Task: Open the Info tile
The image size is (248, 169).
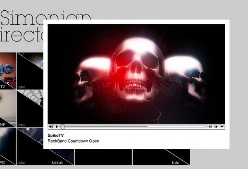Action: (161, 157)
